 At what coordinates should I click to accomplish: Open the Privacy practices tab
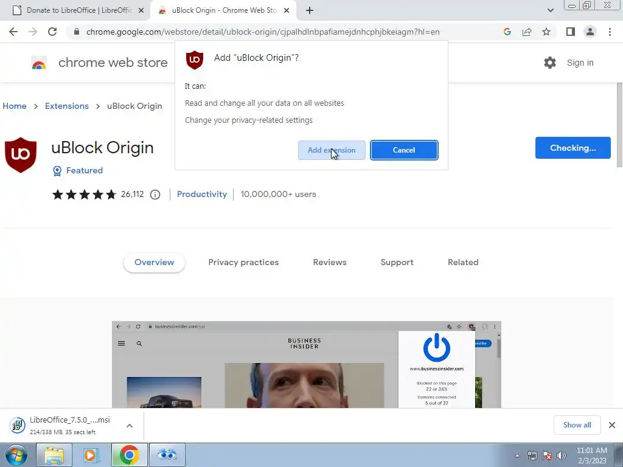coord(243,263)
